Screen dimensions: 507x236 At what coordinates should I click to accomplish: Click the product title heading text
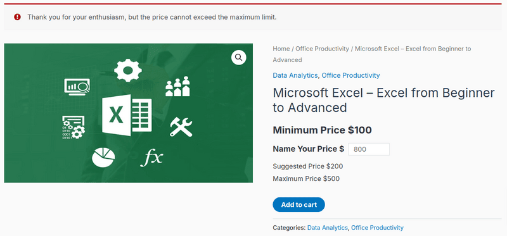click(383, 100)
